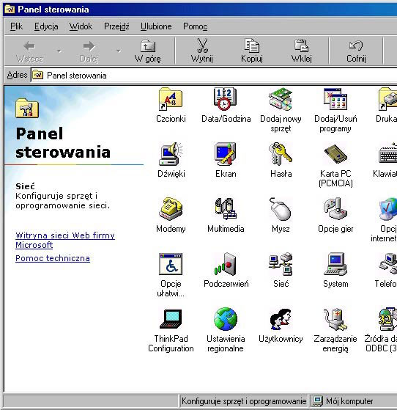The height and width of the screenshot is (410, 397).
Task: Open the Widok menu
Action: click(81, 26)
